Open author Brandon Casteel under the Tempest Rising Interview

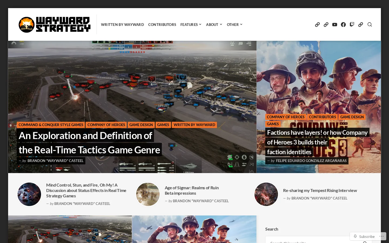[319, 198]
